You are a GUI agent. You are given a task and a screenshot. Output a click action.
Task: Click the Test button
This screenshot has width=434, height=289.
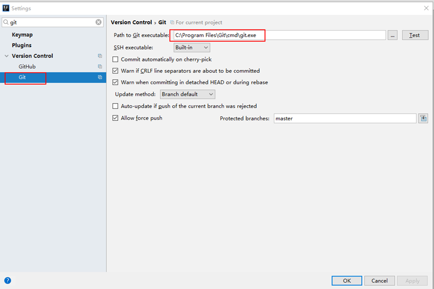[415, 35]
